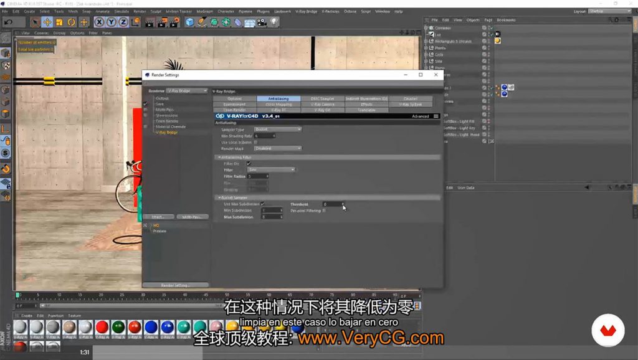
Task: Click the orange magnet icon in left toolbar
Action: 6,169
